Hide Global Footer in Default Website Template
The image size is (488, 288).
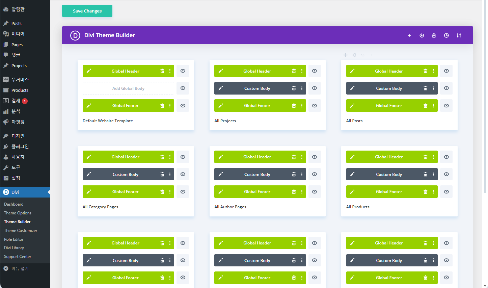click(x=183, y=106)
